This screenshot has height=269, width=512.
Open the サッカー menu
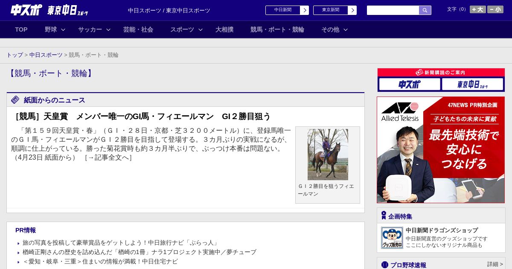tap(90, 29)
